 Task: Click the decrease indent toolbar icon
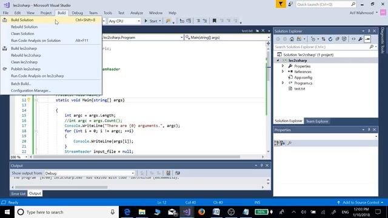(x=182, y=21)
